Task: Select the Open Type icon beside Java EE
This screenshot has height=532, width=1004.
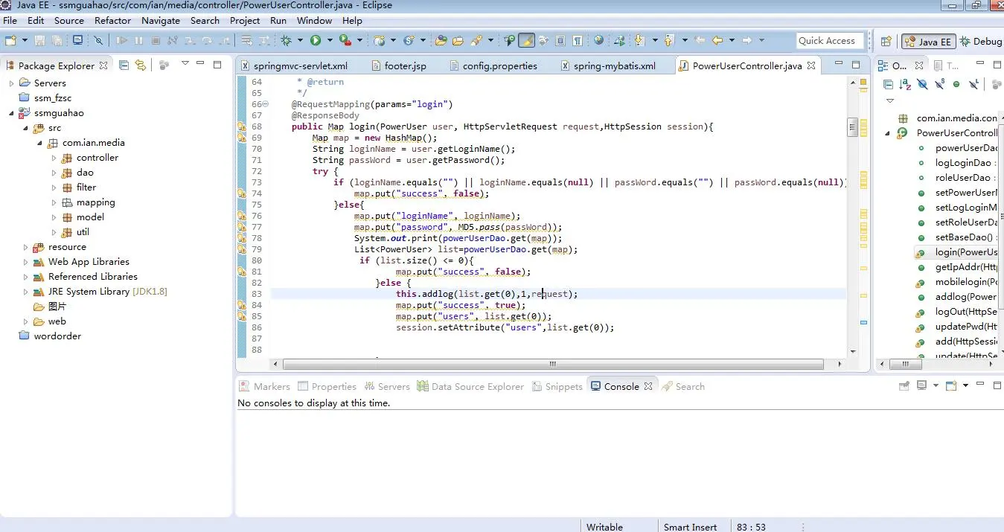Action: click(x=886, y=41)
